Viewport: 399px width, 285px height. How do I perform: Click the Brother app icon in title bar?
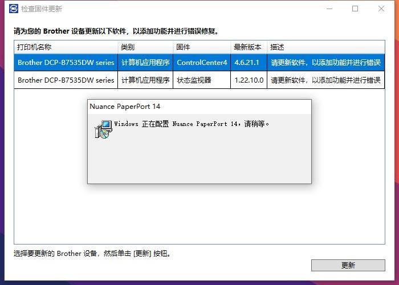coord(14,9)
